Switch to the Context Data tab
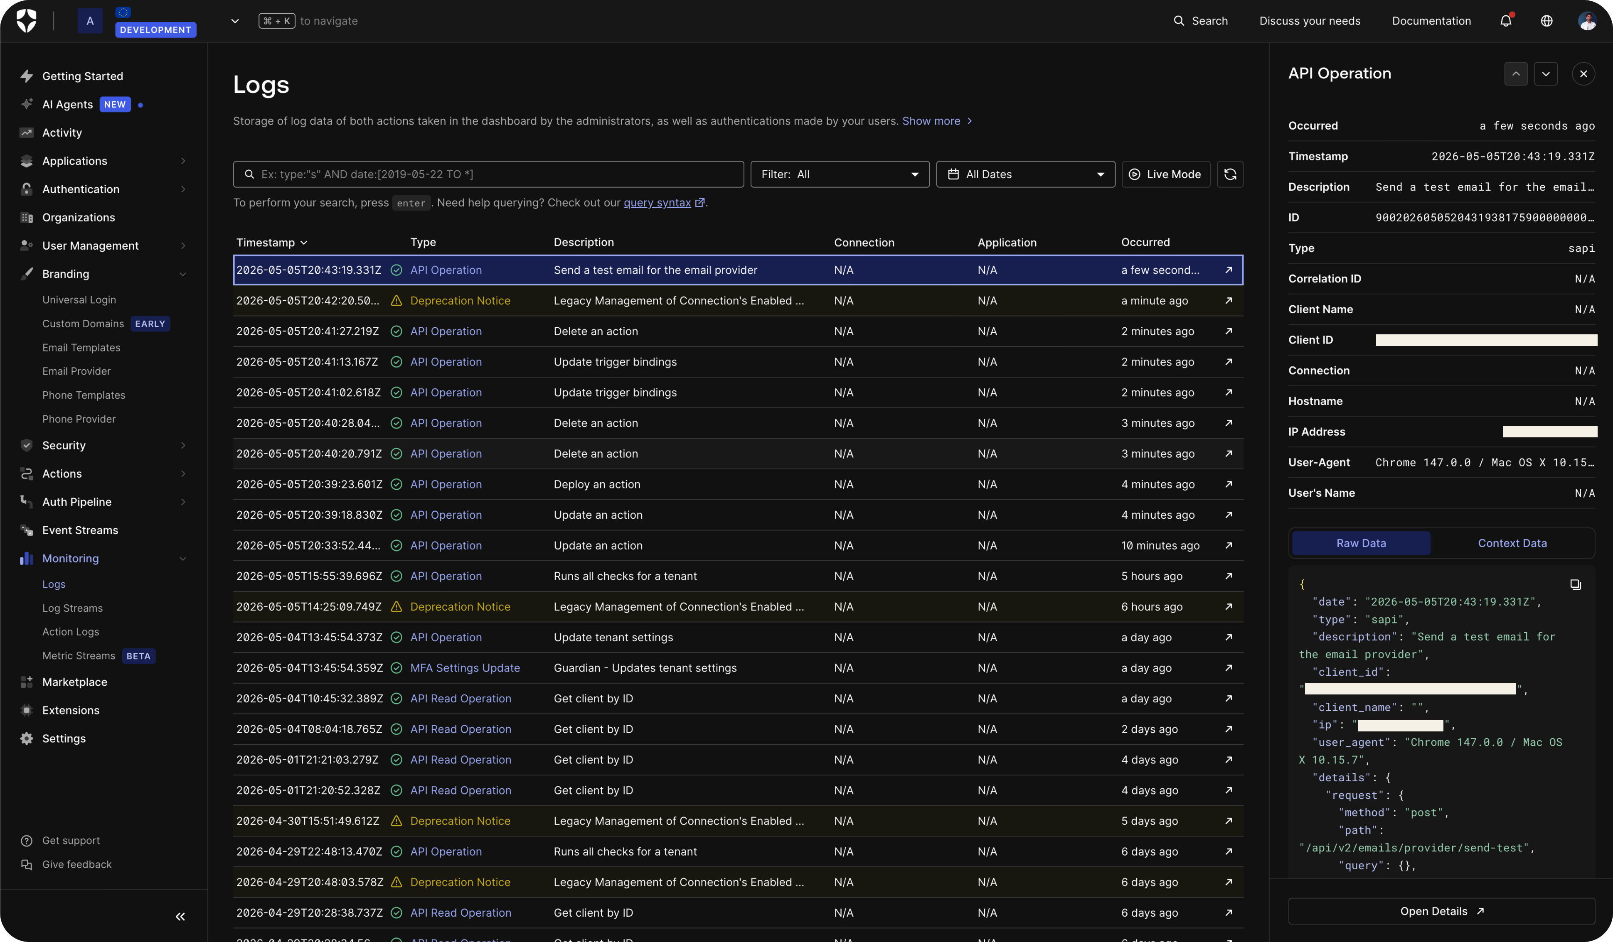This screenshot has height=942, width=1613. pos(1512,543)
